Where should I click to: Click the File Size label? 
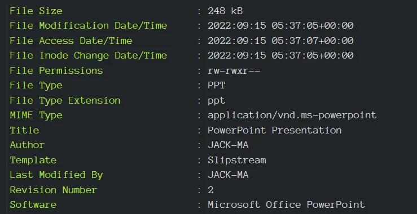pos(36,11)
